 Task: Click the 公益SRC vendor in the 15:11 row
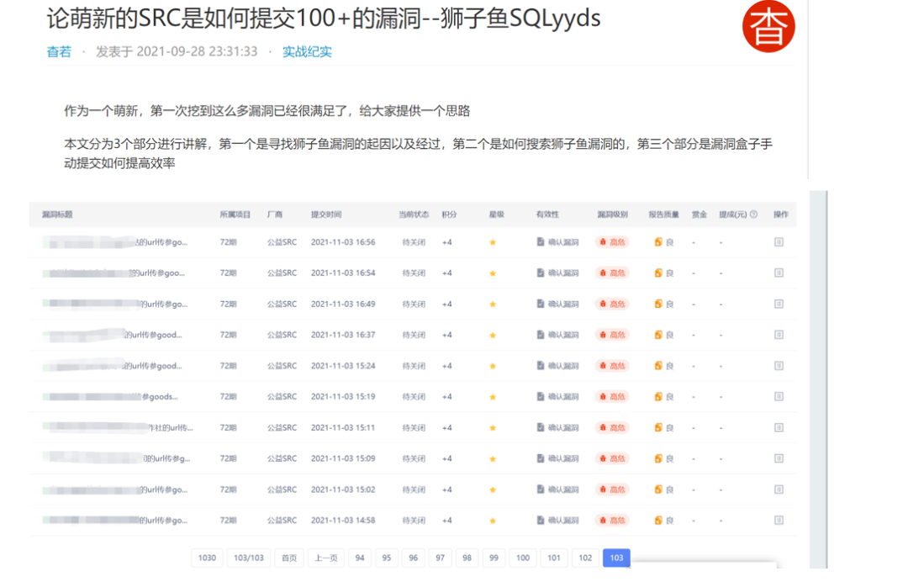[x=282, y=428]
